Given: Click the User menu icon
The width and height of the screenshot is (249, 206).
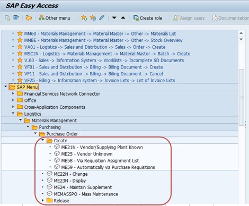Looking at the screenshot, I should coord(7,18).
